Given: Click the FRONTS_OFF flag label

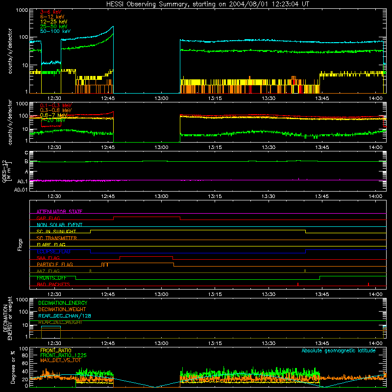Looking at the screenshot, I should point(51,278).
